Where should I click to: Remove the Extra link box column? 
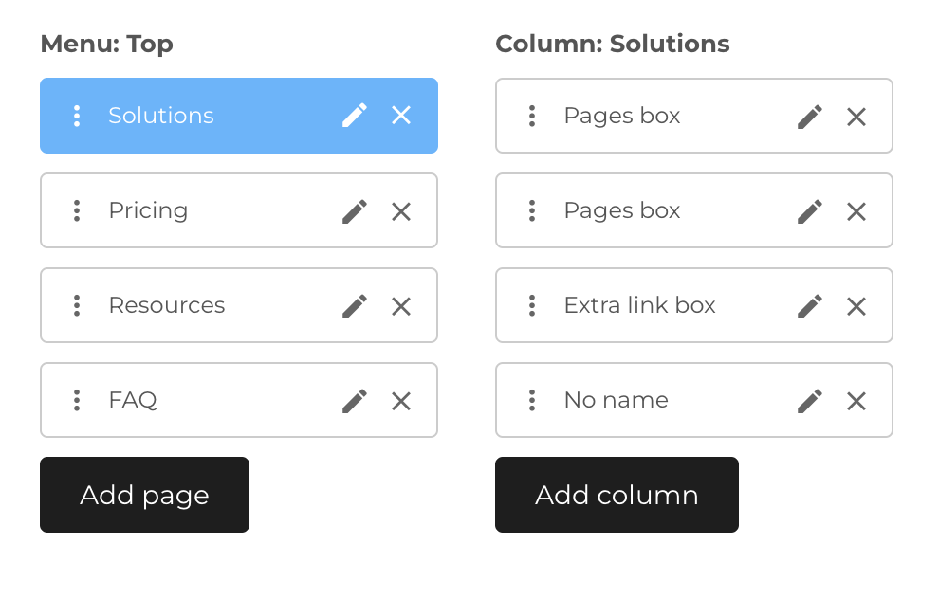pyautogui.click(x=856, y=305)
